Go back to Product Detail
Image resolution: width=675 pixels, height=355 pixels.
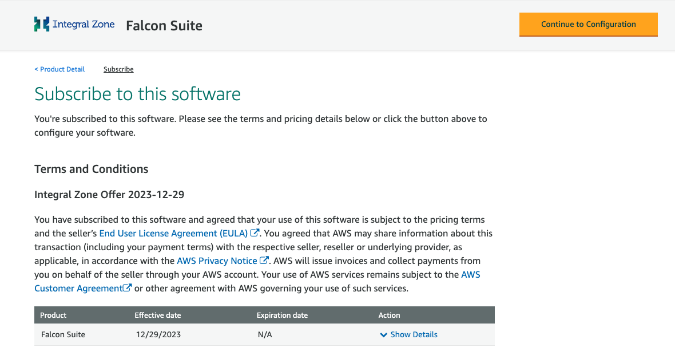[59, 69]
